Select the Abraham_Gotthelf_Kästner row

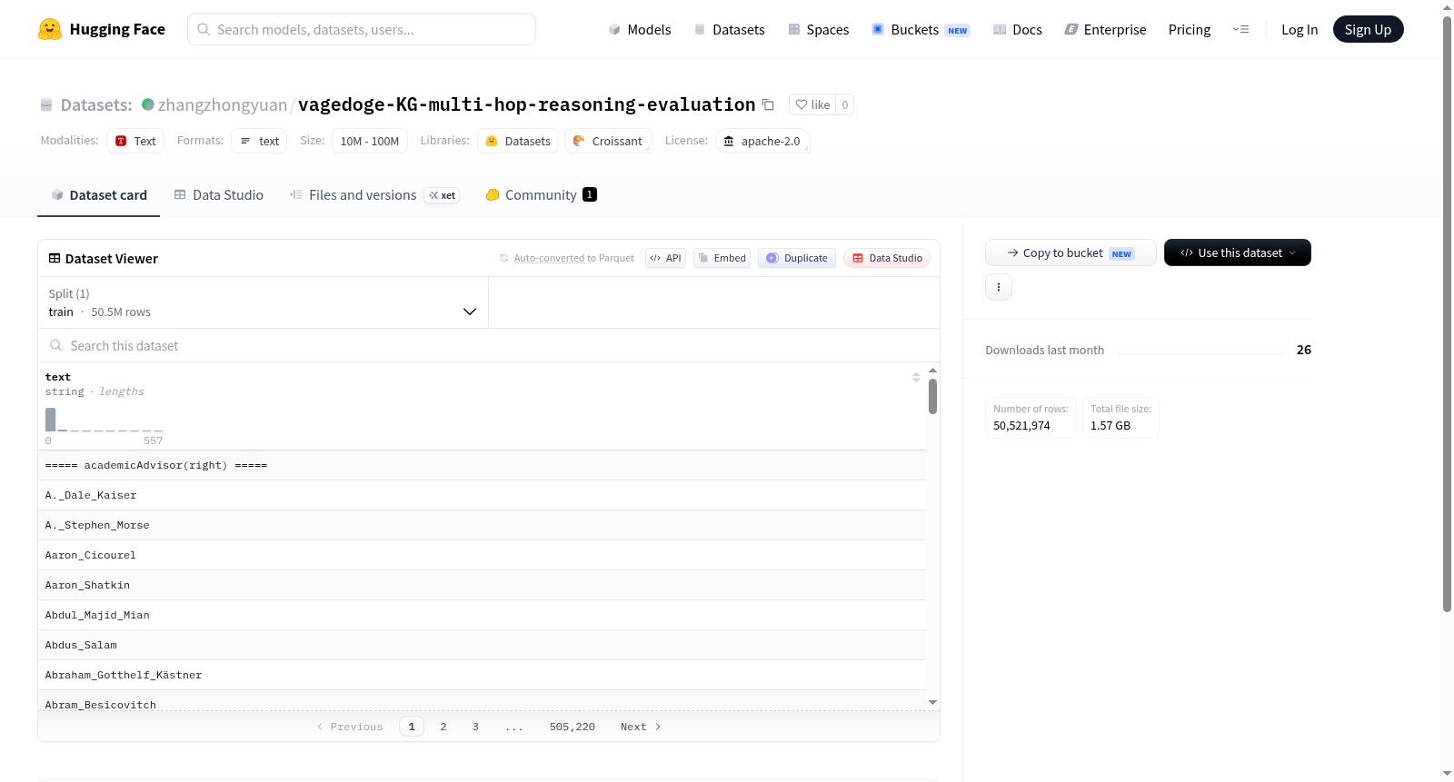(x=482, y=675)
